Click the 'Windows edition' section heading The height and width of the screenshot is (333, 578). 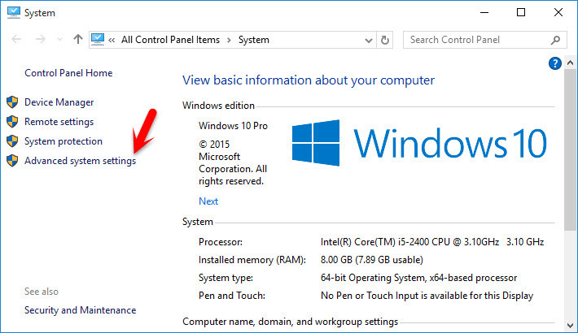point(219,106)
